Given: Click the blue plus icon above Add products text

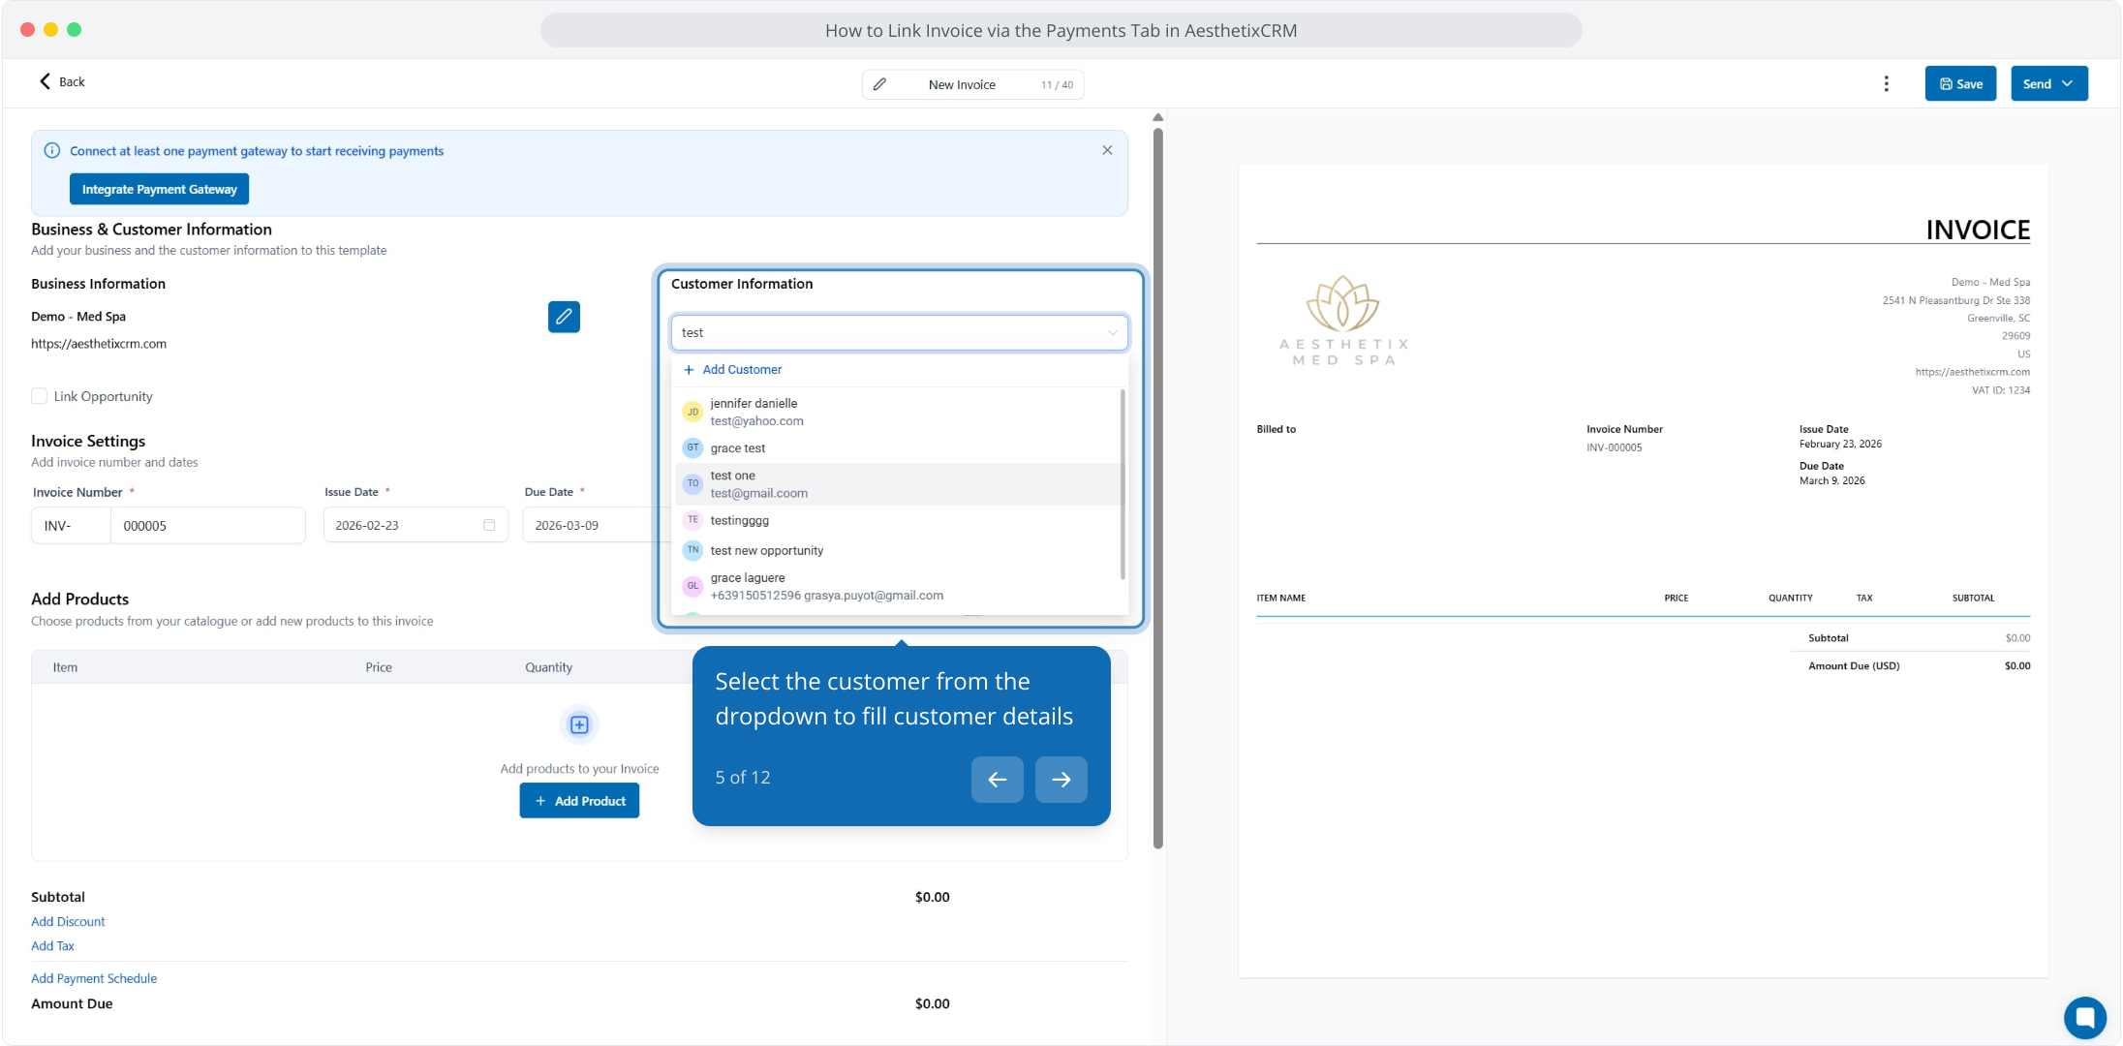Looking at the screenshot, I should (579, 724).
